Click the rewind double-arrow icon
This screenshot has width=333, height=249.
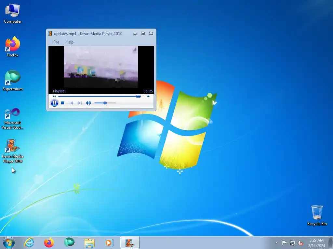[x=54, y=96]
